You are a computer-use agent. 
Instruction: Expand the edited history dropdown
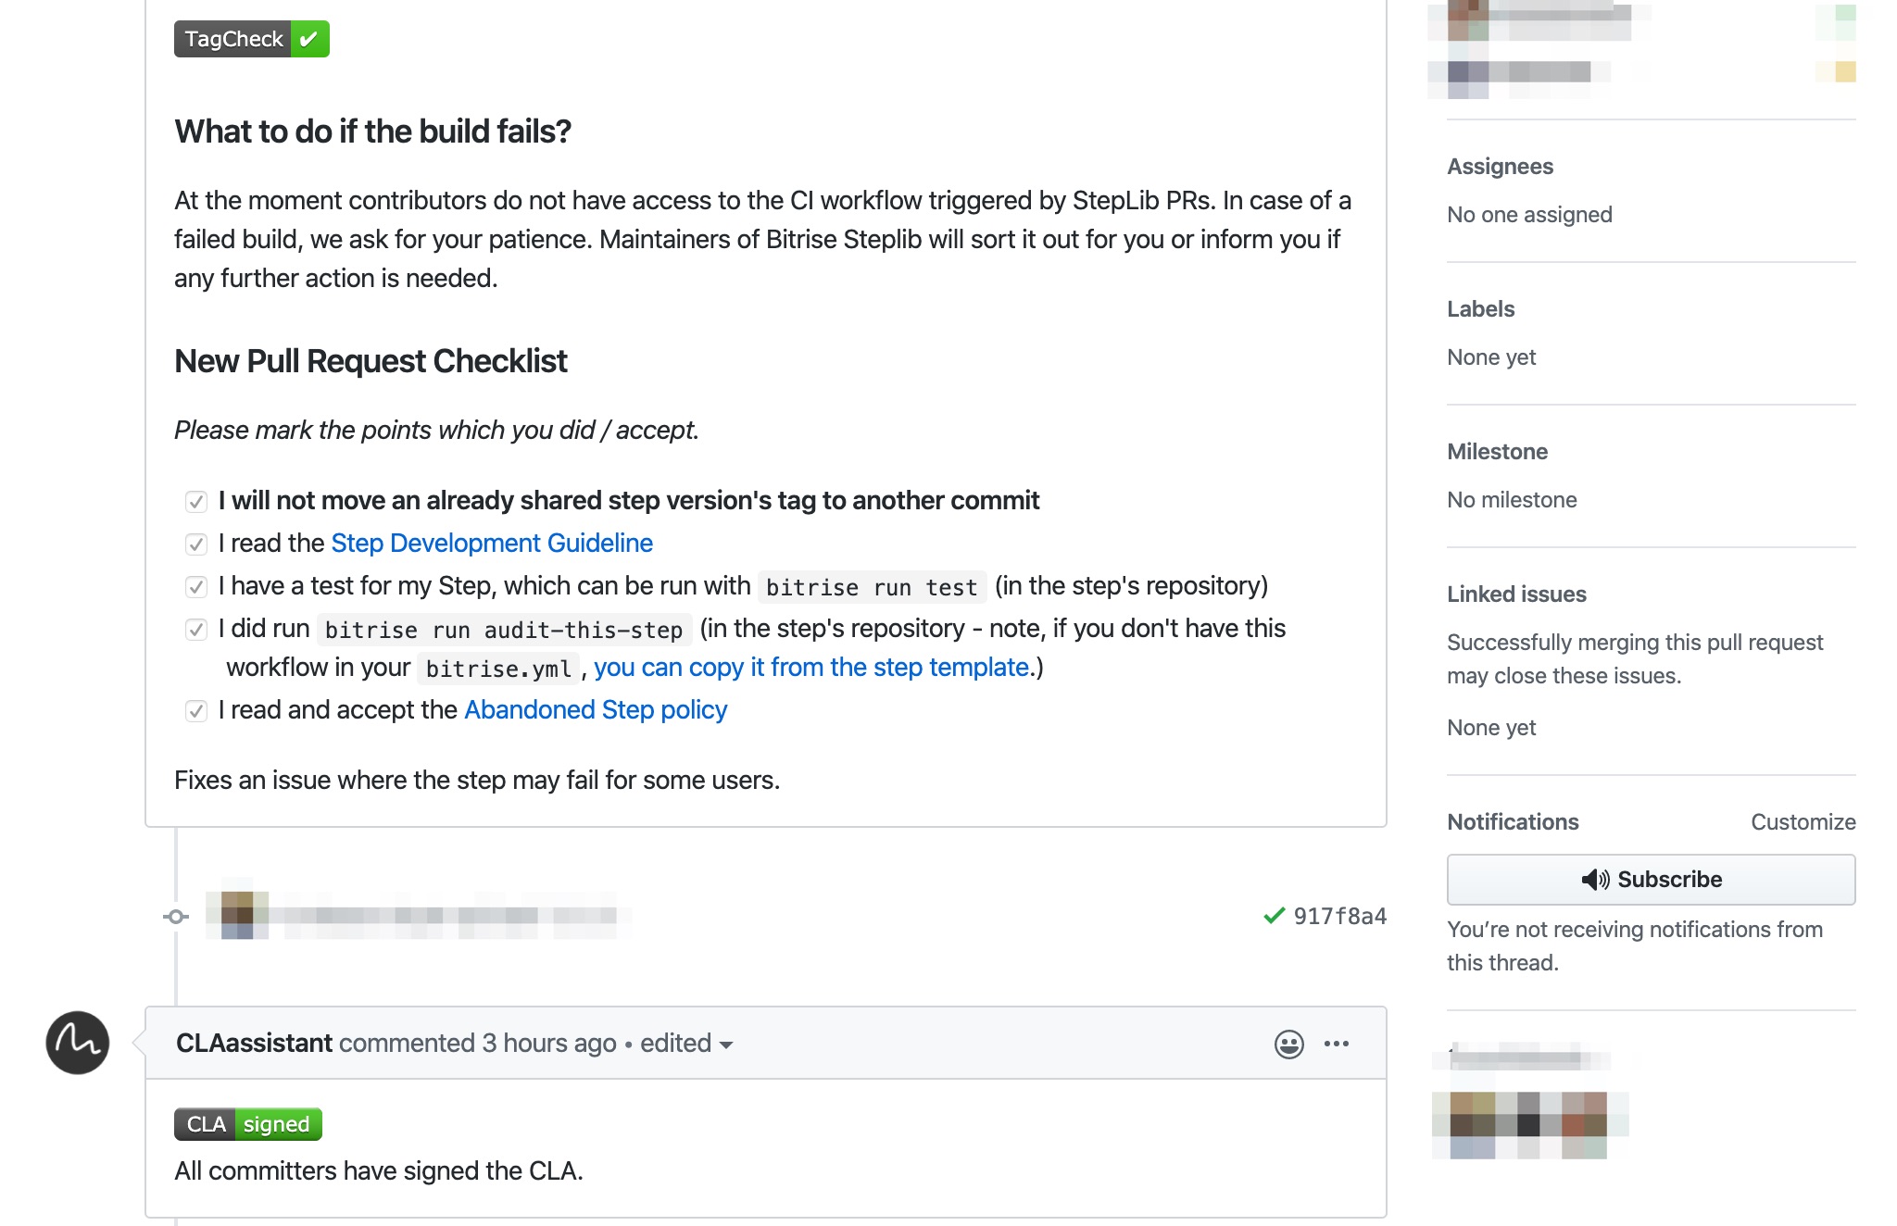coord(686,1044)
